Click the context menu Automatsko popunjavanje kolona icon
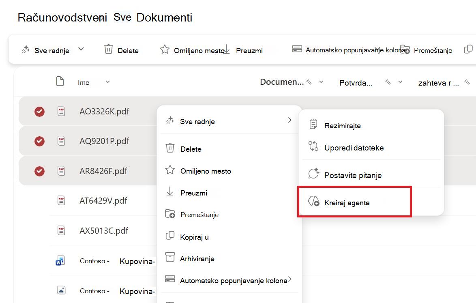This screenshot has height=303, width=476. pos(170,278)
